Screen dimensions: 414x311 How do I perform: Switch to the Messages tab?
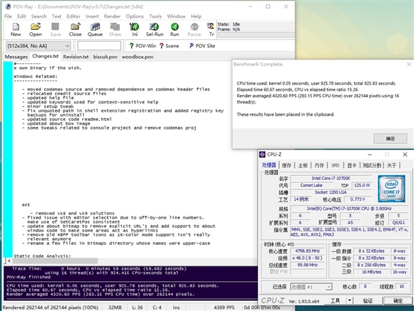click(x=17, y=57)
